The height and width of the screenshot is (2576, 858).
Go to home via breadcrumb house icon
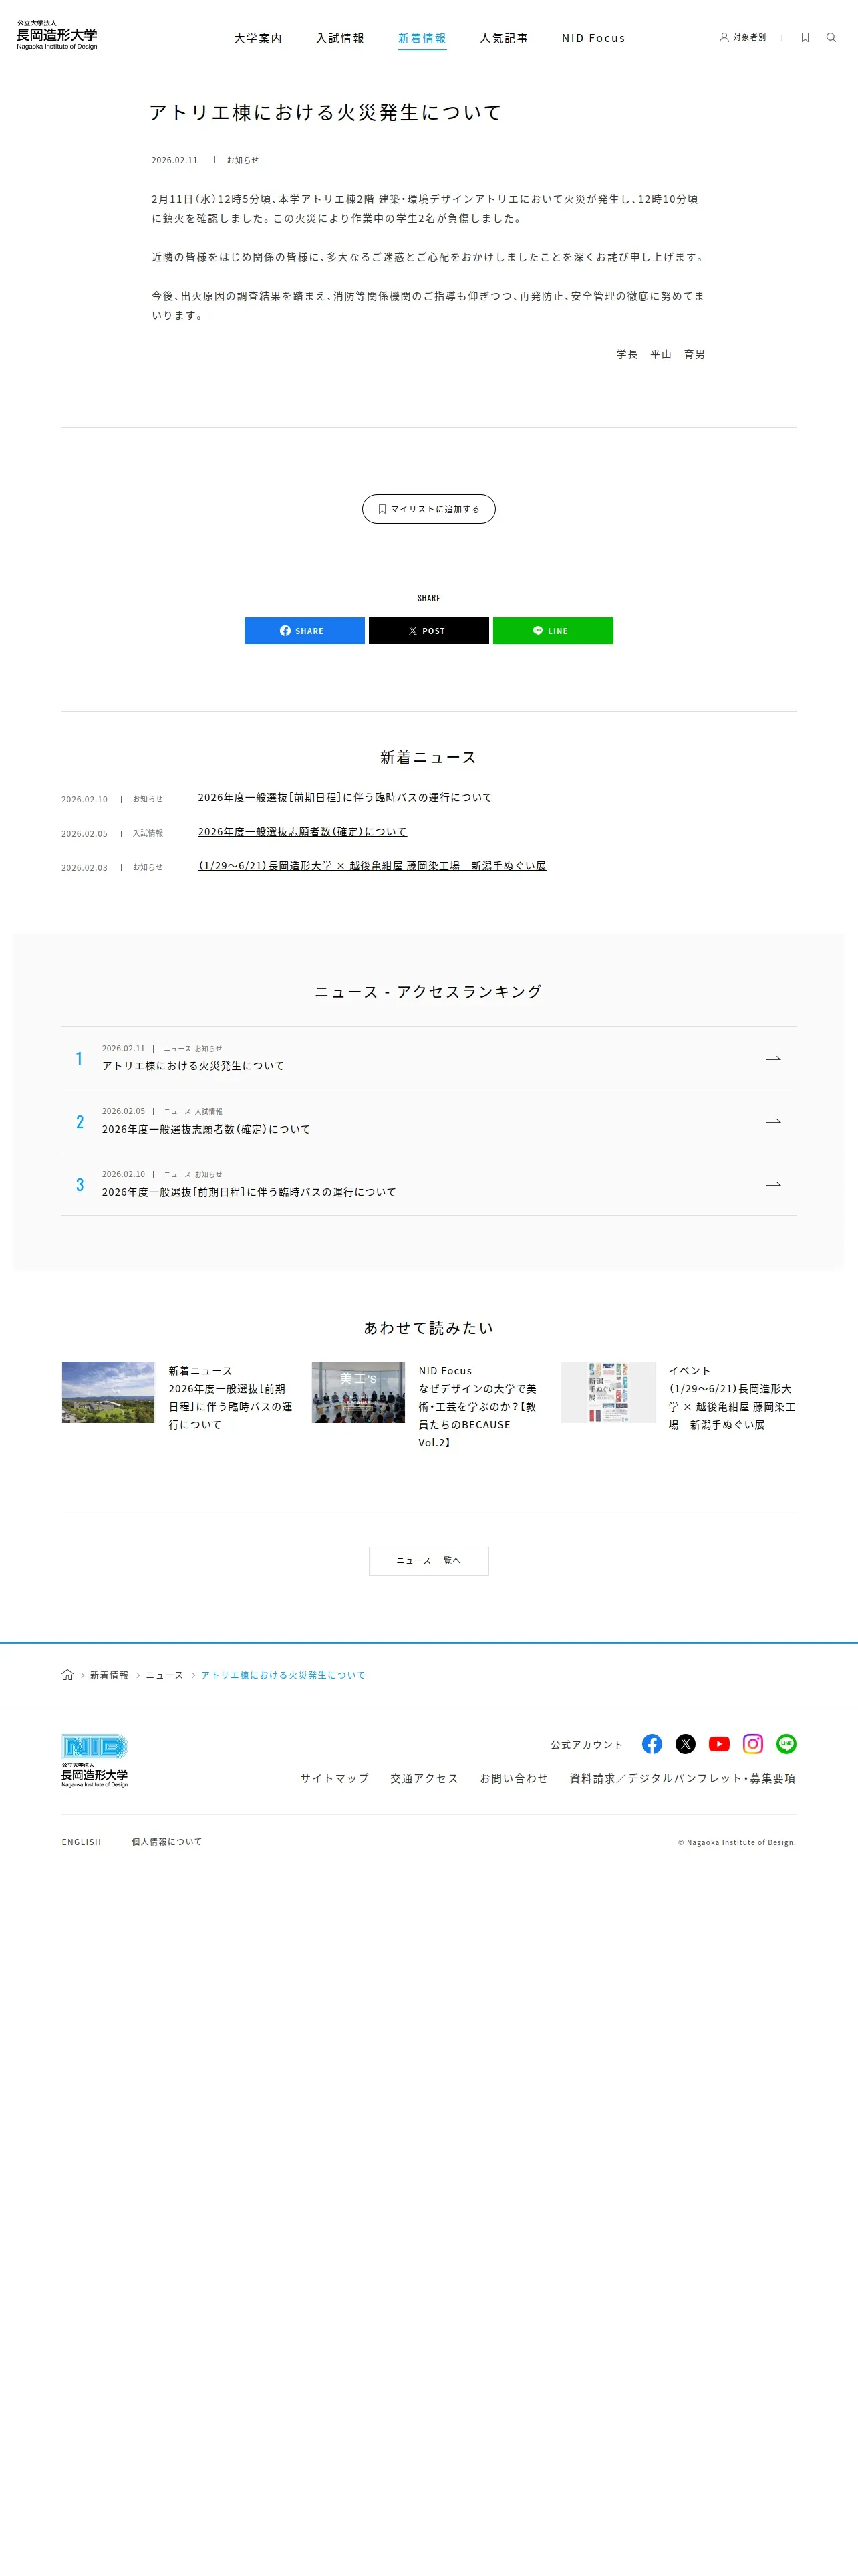pyautogui.click(x=68, y=1675)
